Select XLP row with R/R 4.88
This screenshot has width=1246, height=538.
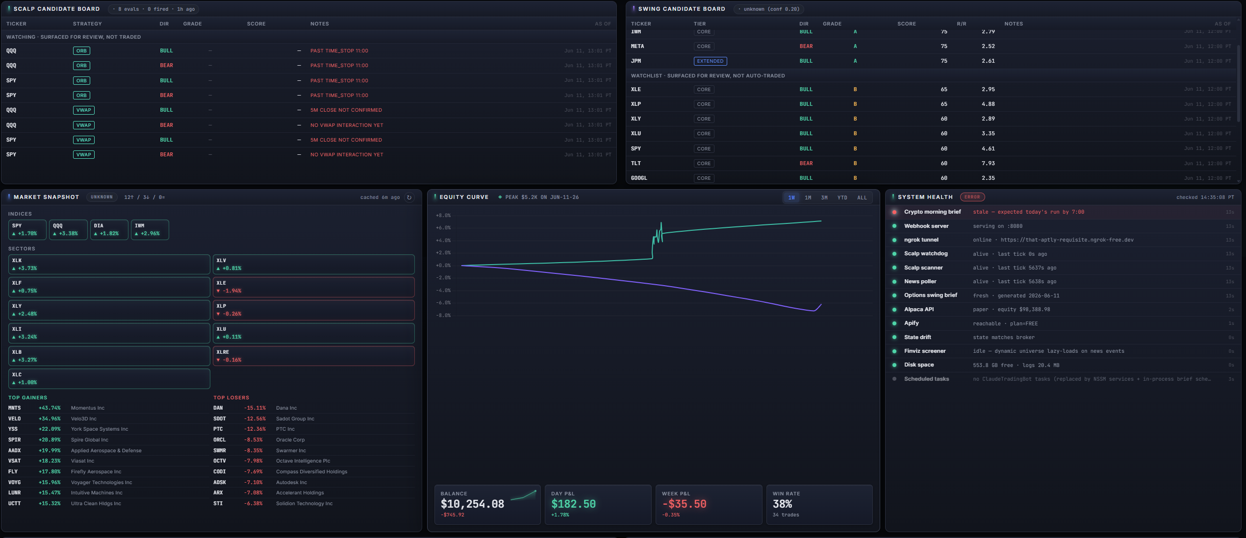point(931,104)
